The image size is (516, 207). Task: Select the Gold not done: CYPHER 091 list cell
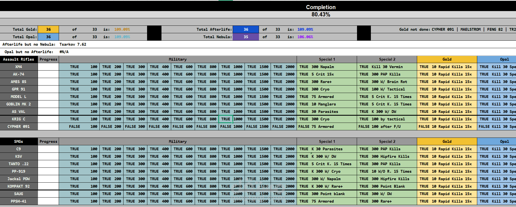click(x=443, y=29)
